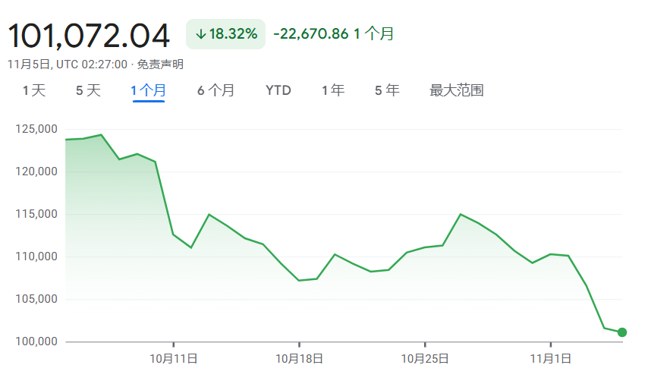Click the 100,000 y-axis label
The width and height of the screenshot is (648, 387).
(36, 341)
